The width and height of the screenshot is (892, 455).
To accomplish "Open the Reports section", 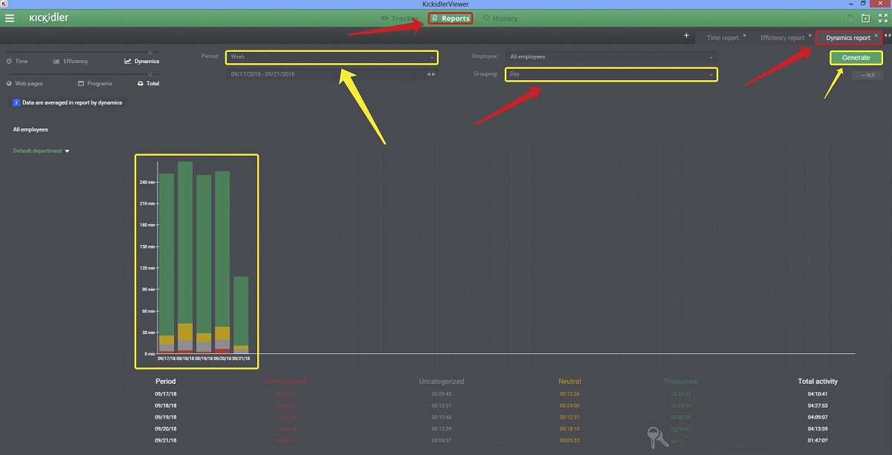I will pos(450,18).
